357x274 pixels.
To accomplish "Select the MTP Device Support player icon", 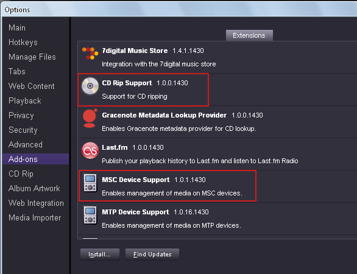I will 90,216.
